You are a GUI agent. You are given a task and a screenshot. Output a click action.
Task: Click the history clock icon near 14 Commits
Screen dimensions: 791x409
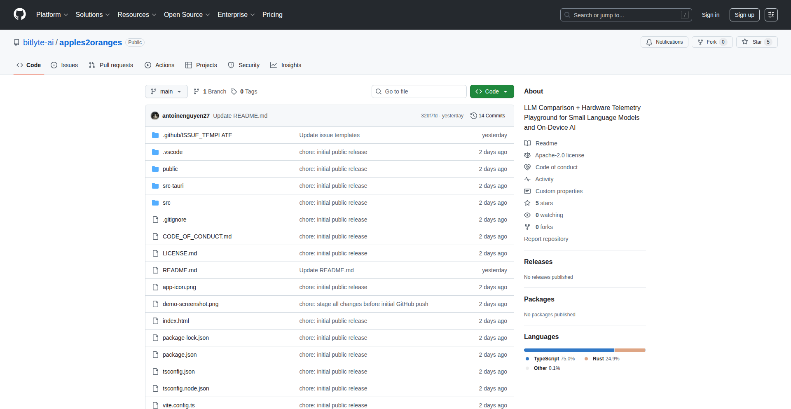[x=474, y=116]
